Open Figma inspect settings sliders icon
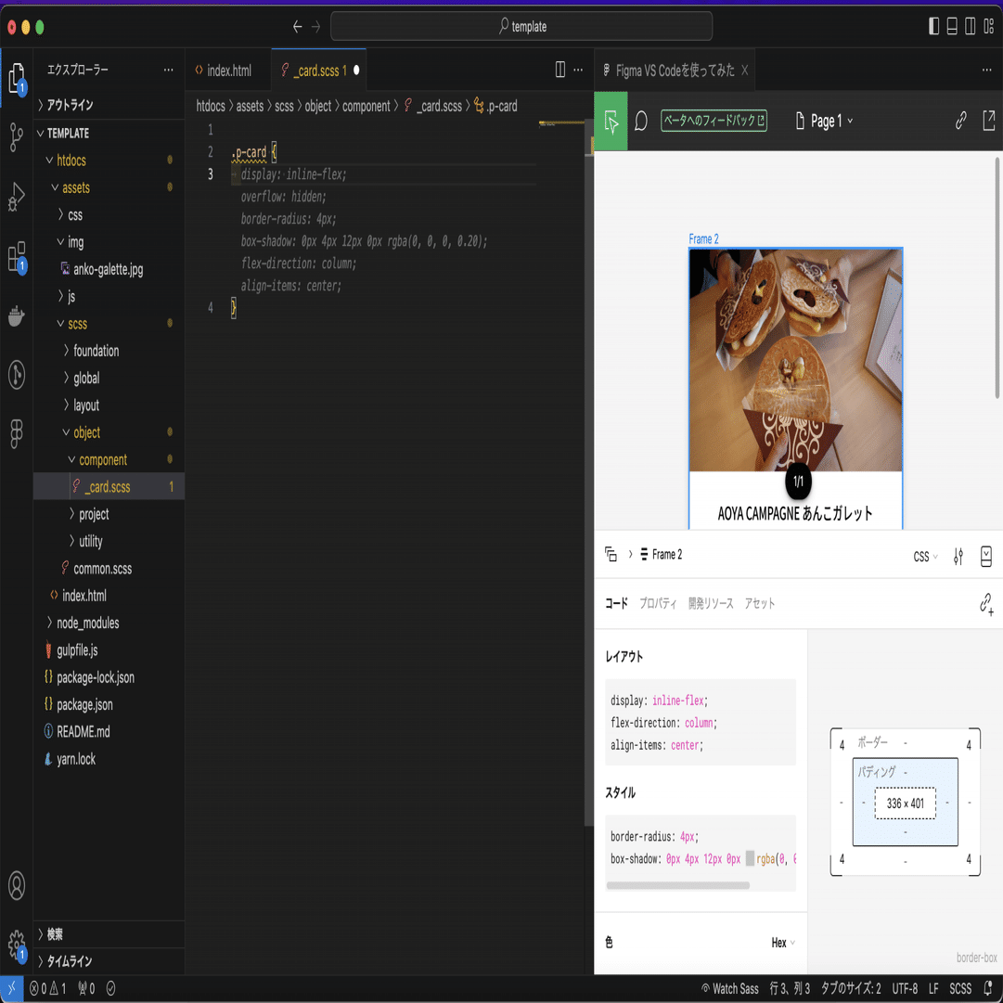1003x1003 pixels. pyautogui.click(x=958, y=556)
